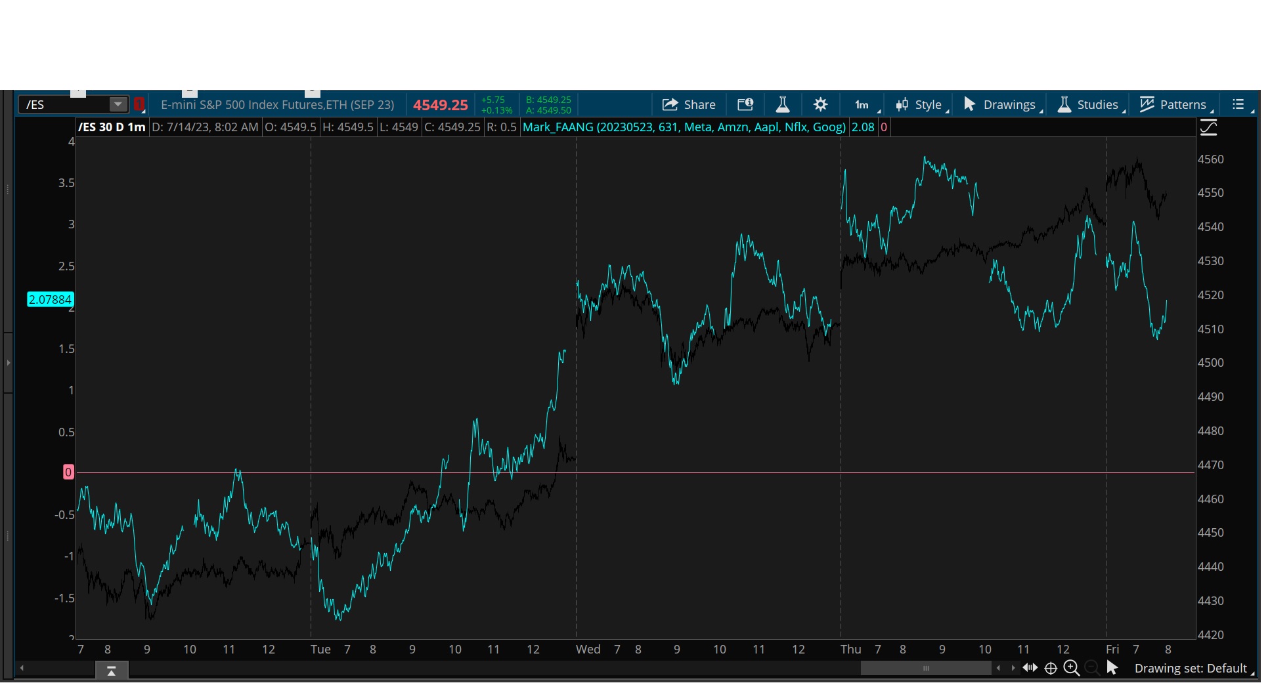Image resolution: width=1270 pixels, height=685 pixels.
Task: Click the large red 4549.25 last price
Action: point(440,105)
